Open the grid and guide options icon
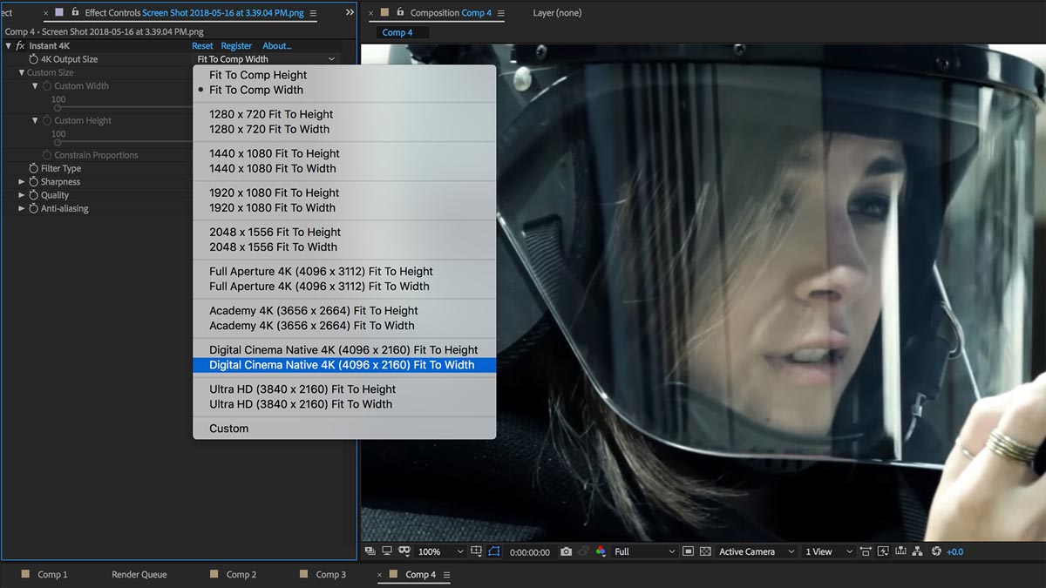Image resolution: width=1046 pixels, height=588 pixels. pyautogui.click(x=476, y=551)
